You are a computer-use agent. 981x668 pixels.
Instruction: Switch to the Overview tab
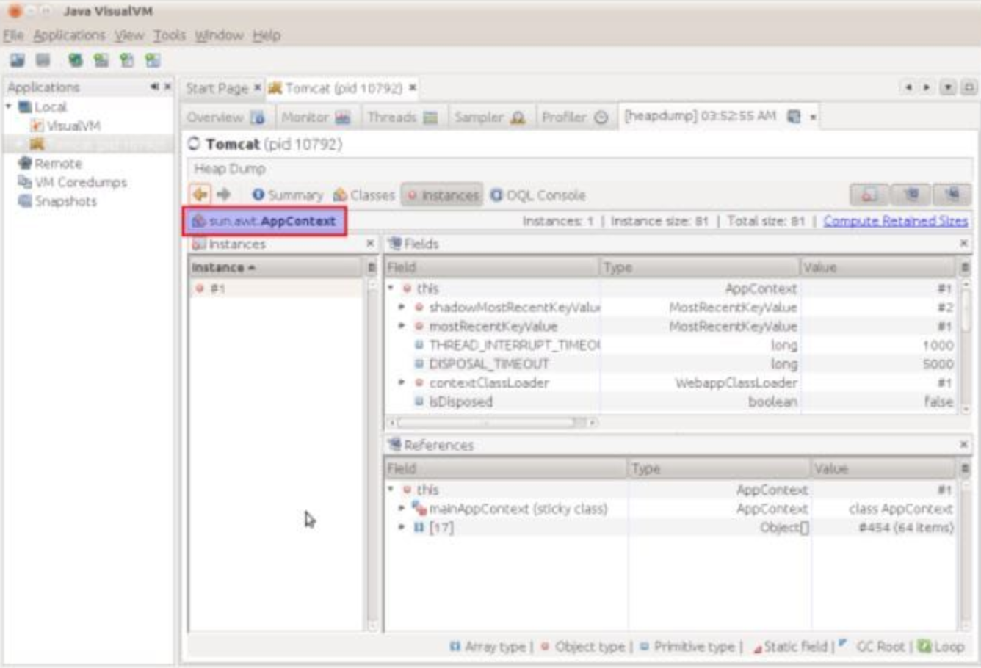(x=225, y=117)
